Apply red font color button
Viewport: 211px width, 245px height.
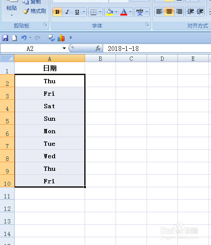(124, 12)
